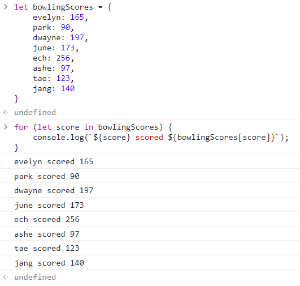Click the return arrow before the last 'undefined'

6,277
